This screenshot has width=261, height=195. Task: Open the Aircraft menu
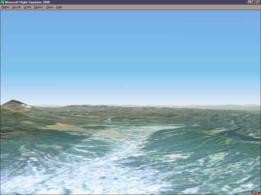[16, 7]
